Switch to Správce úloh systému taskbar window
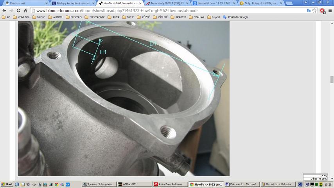The width and height of the screenshot is (334, 188). click(x=99, y=184)
